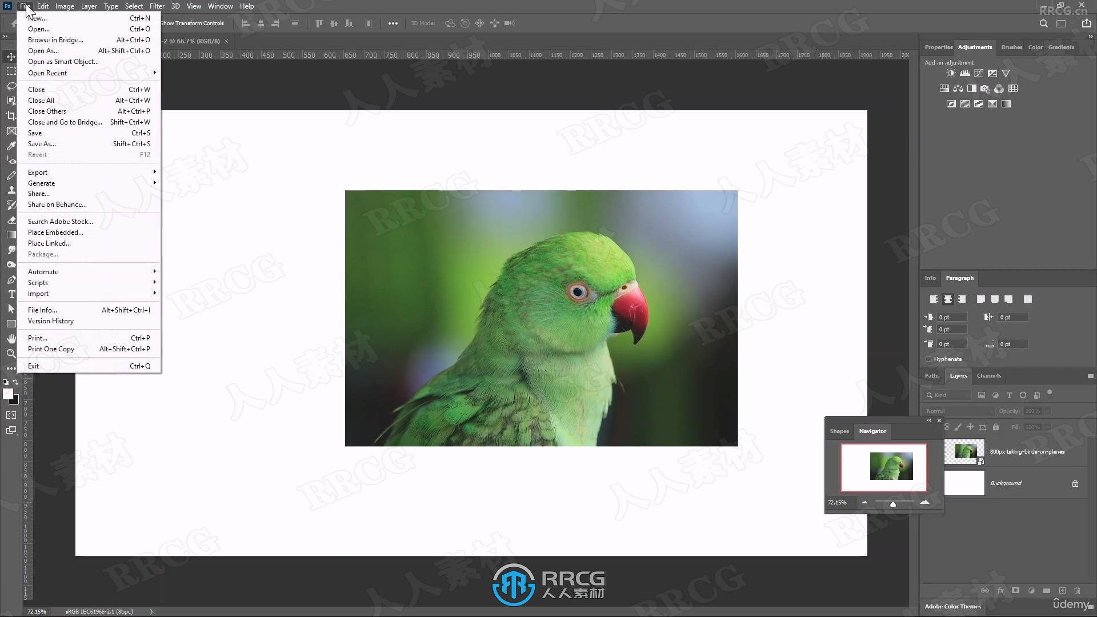1097x617 pixels.
Task: Click the Navigator zoom in button
Action: [x=924, y=502]
